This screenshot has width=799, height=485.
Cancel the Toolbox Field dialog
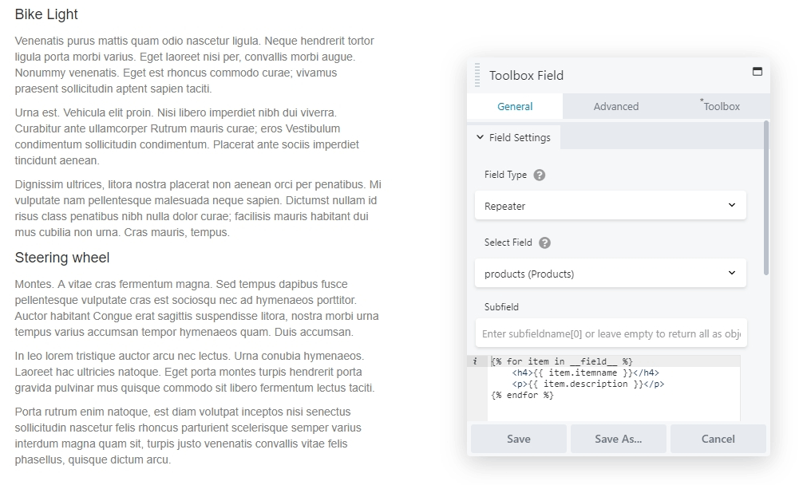[x=718, y=439]
